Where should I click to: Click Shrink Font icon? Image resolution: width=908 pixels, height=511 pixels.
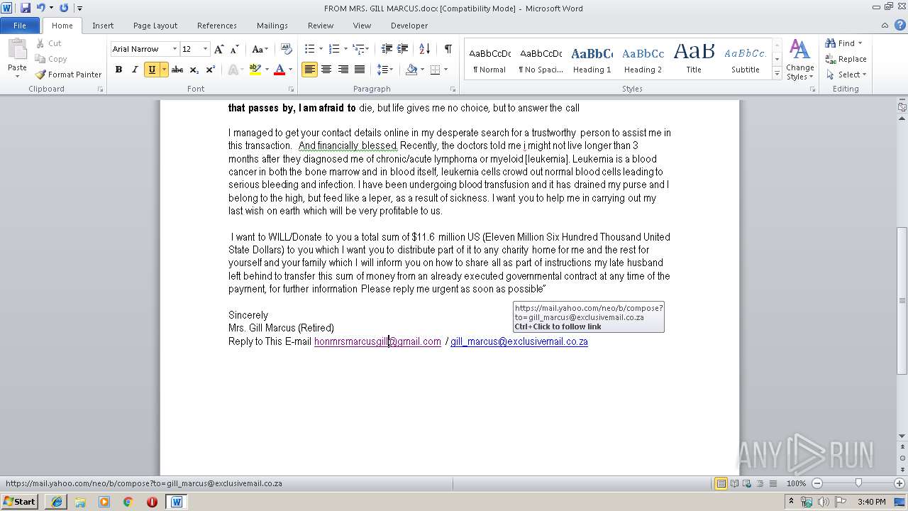[234, 49]
